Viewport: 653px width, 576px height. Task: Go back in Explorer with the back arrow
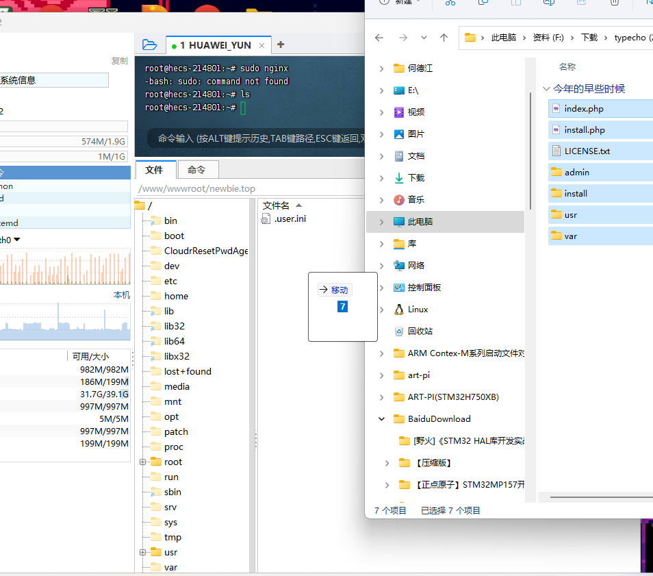[x=379, y=38]
